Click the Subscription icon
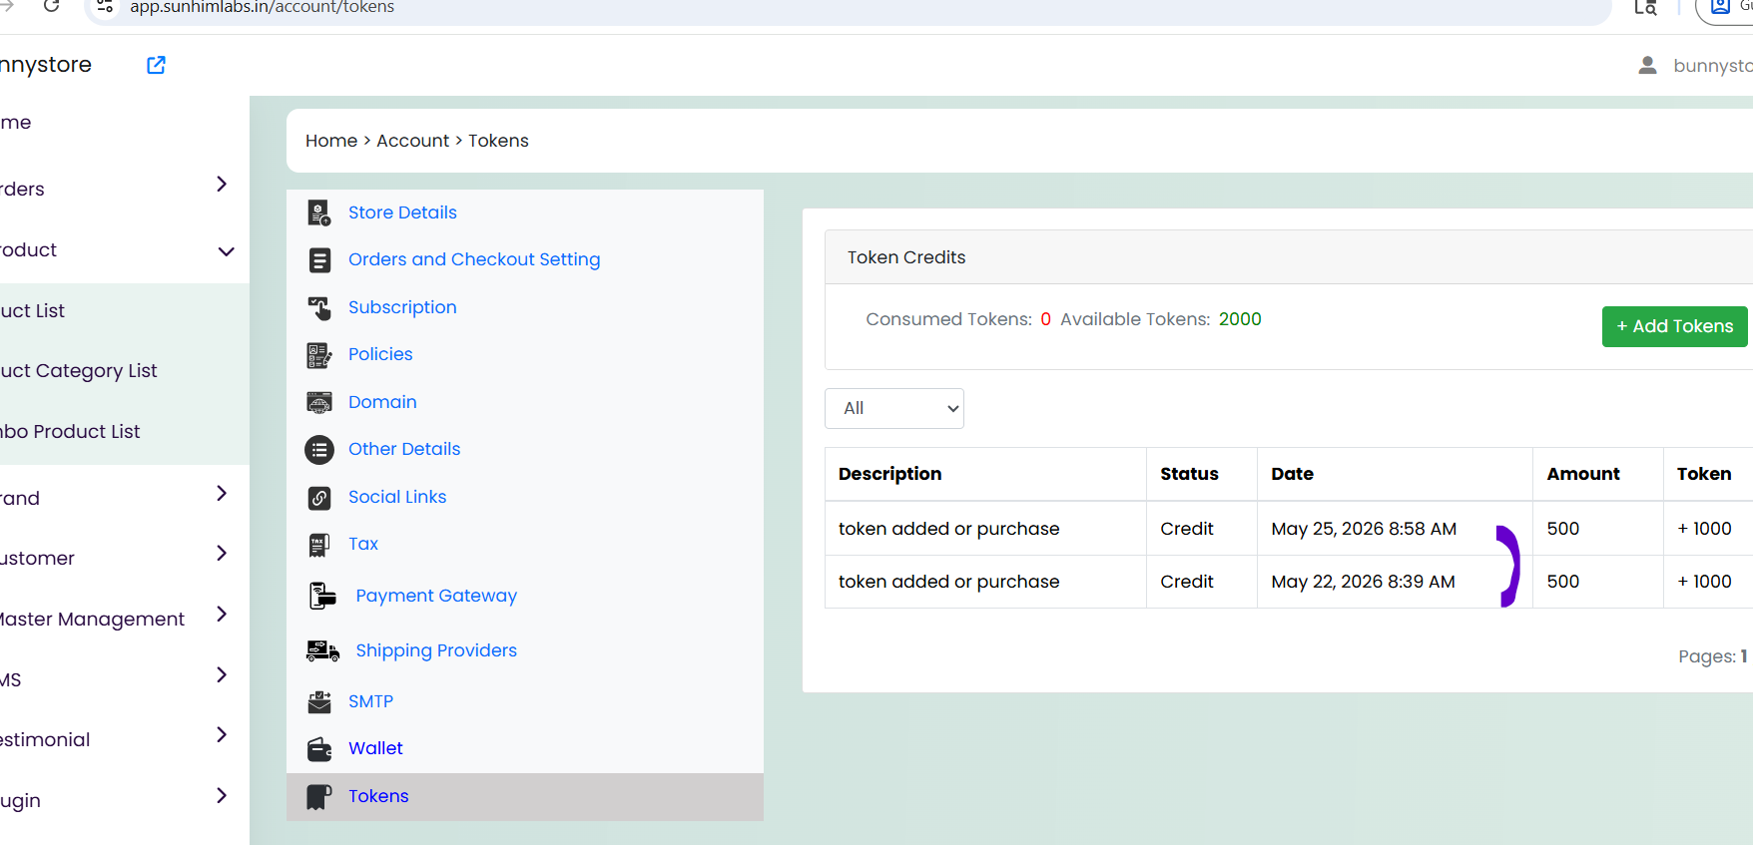 coord(319,308)
